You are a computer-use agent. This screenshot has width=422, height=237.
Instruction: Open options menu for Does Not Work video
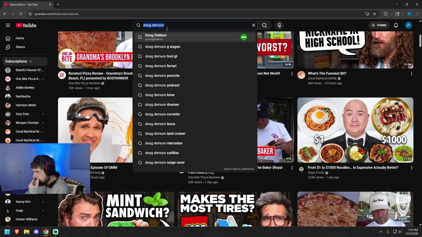292,74
